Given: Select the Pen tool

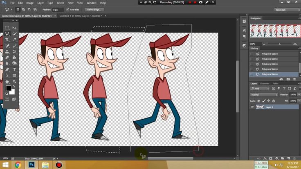Looking at the screenshot, I should point(7,70).
